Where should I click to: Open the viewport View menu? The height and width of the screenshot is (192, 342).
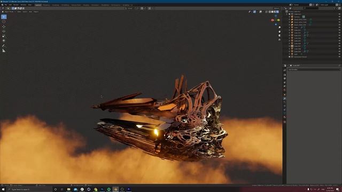click(x=19, y=12)
